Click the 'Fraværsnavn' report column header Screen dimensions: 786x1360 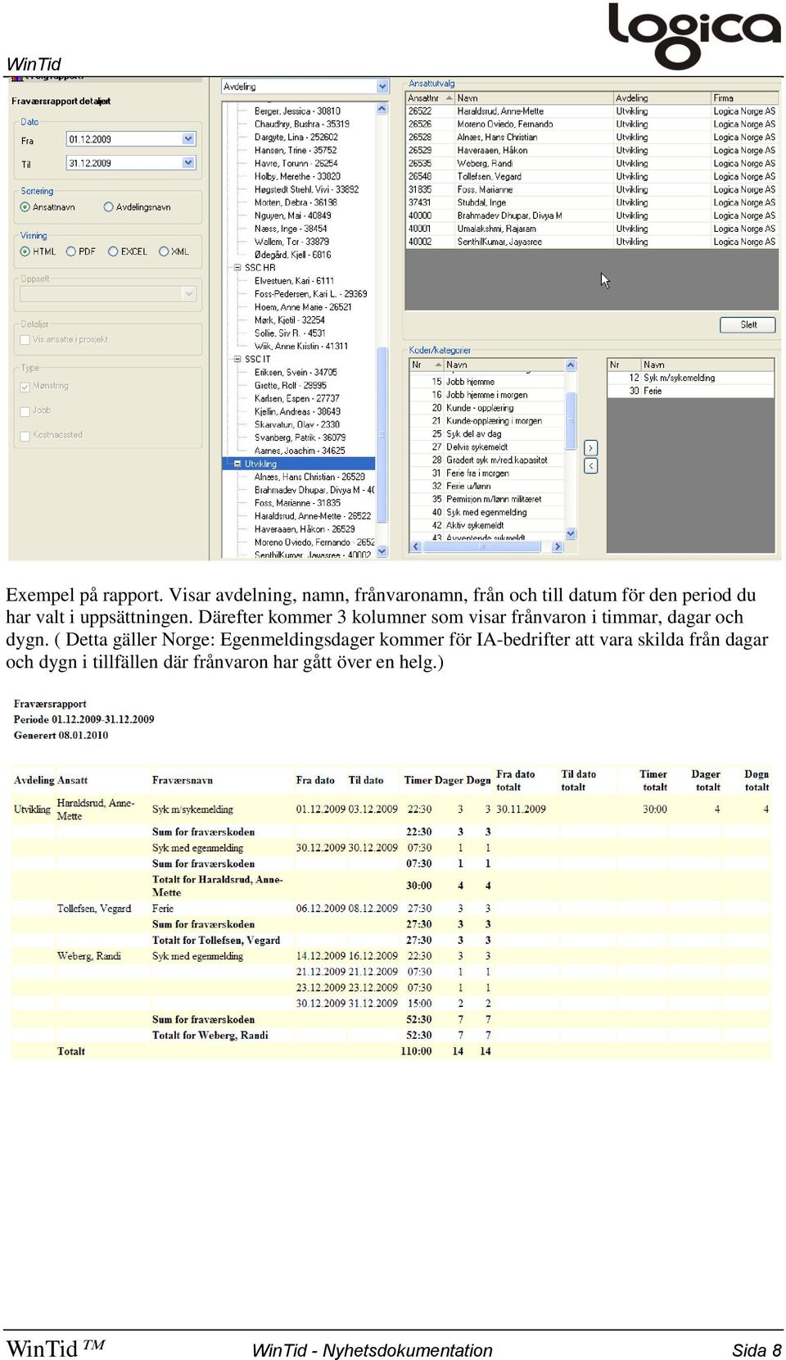[183, 781]
